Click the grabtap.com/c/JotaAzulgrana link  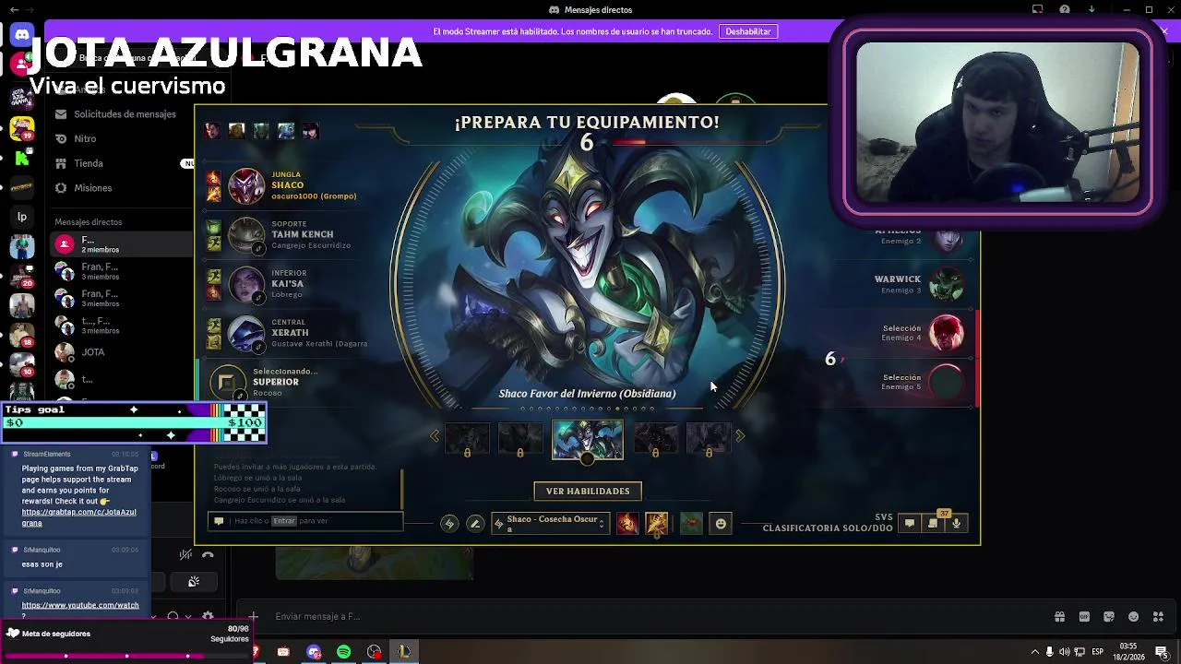78,517
